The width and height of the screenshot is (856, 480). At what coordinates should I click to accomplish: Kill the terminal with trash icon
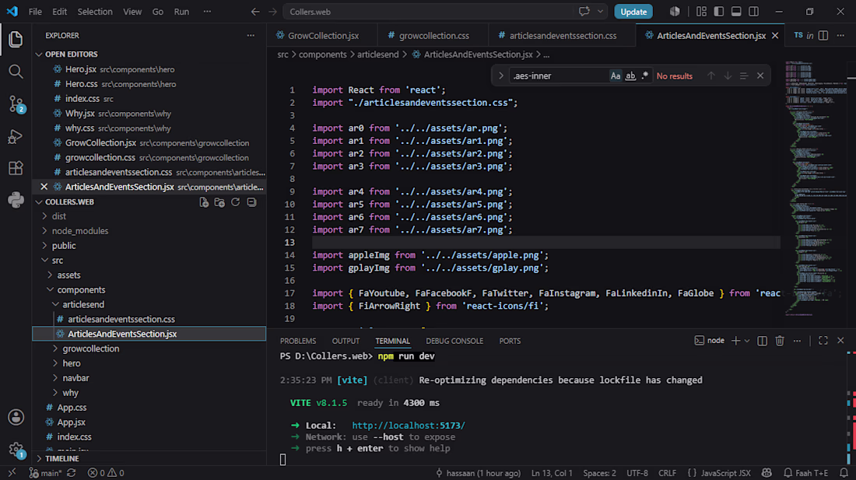coord(780,341)
